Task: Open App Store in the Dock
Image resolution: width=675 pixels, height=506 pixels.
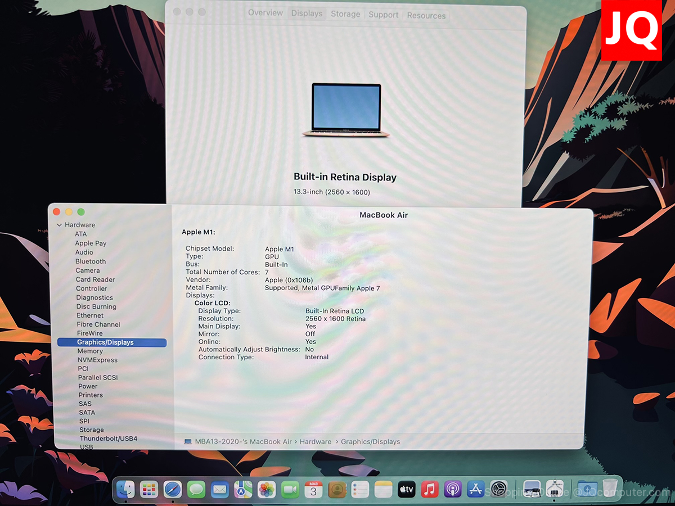Action: tap(476, 490)
